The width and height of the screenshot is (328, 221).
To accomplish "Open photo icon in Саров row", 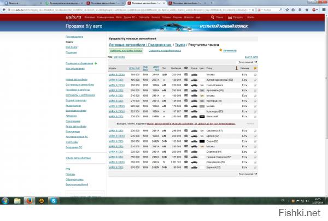I will [186, 141].
